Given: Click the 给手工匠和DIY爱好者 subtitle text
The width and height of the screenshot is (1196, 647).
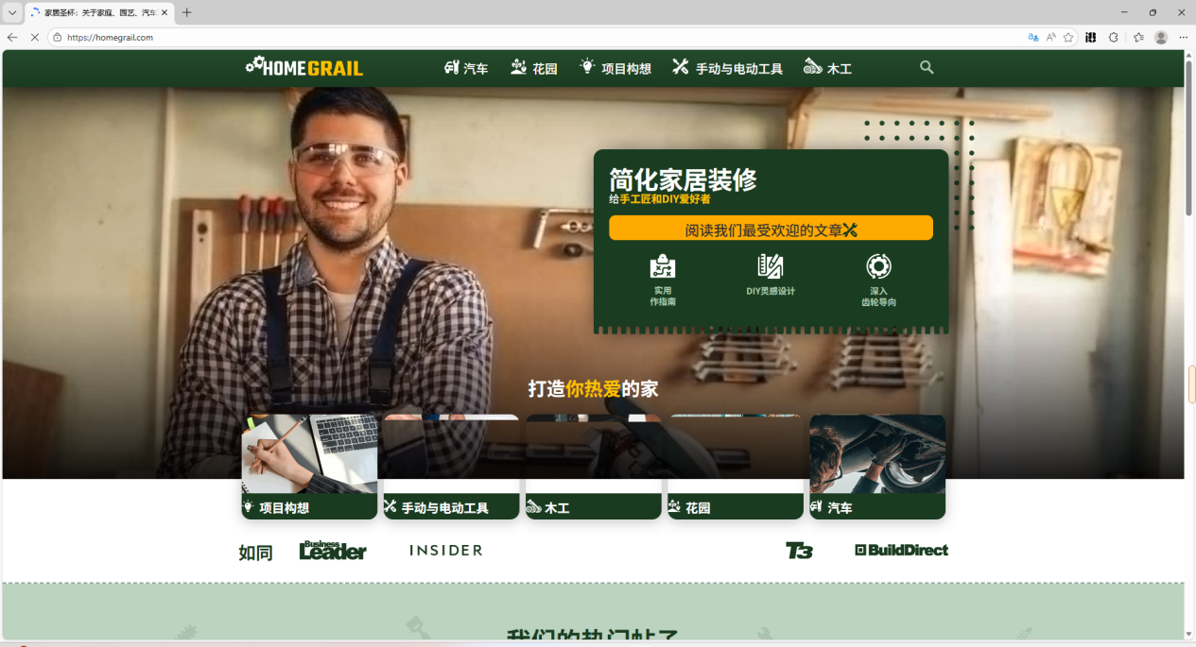Looking at the screenshot, I should click(x=660, y=199).
